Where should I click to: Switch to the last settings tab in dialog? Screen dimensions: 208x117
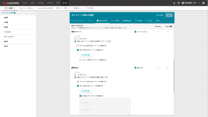[x=158, y=21]
